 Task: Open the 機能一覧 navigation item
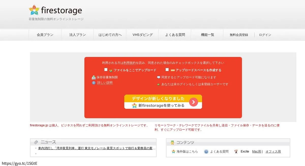(x=207, y=35)
